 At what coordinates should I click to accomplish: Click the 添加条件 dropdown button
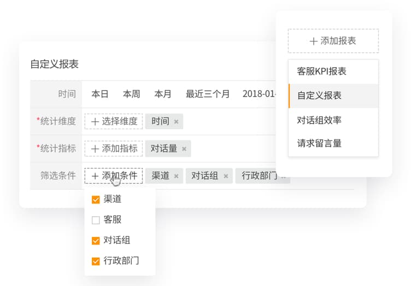pos(114,176)
